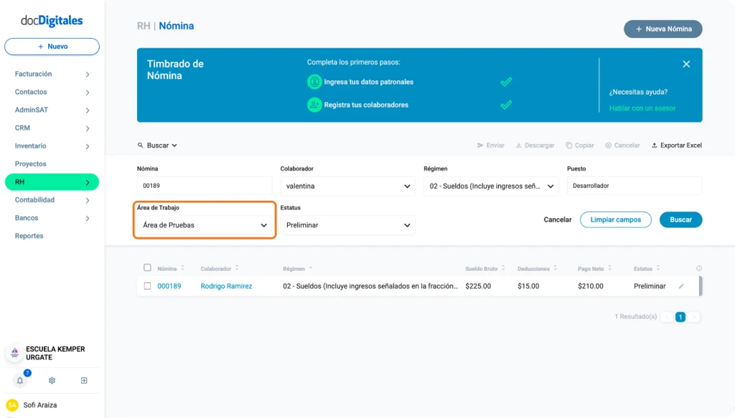Click the Registra tus colaboradores step icon

coord(314,105)
